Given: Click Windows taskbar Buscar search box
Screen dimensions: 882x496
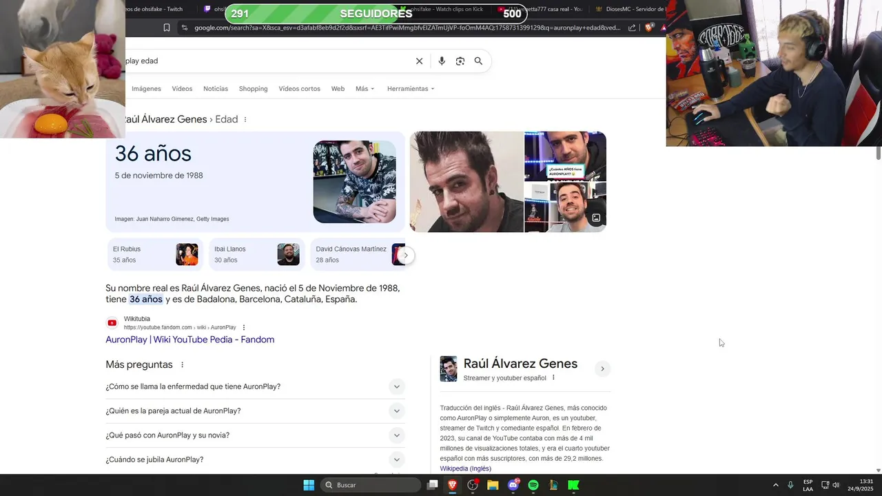Looking at the screenshot, I should pyautogui.click(x=371, y=485).
